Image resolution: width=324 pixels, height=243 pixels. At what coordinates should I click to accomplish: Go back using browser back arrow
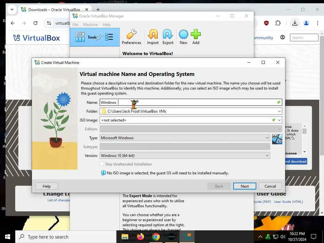coord(13,23)
